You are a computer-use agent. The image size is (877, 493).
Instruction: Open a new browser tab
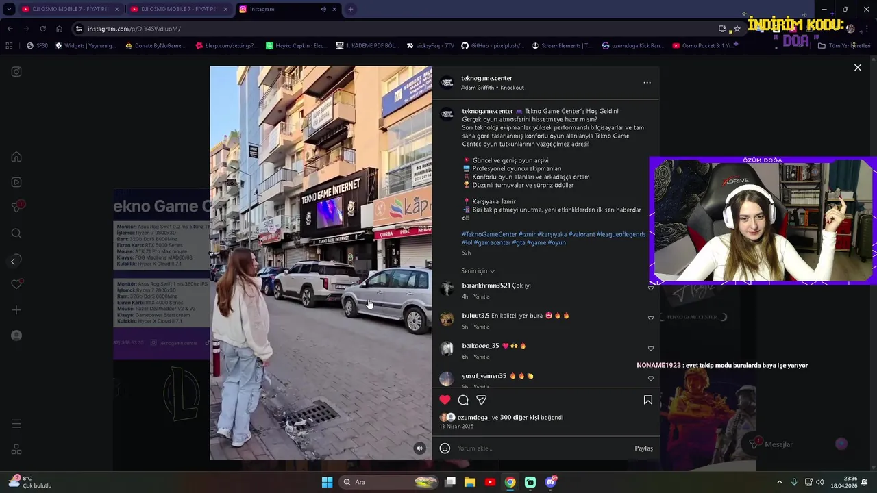click(350, 9)
